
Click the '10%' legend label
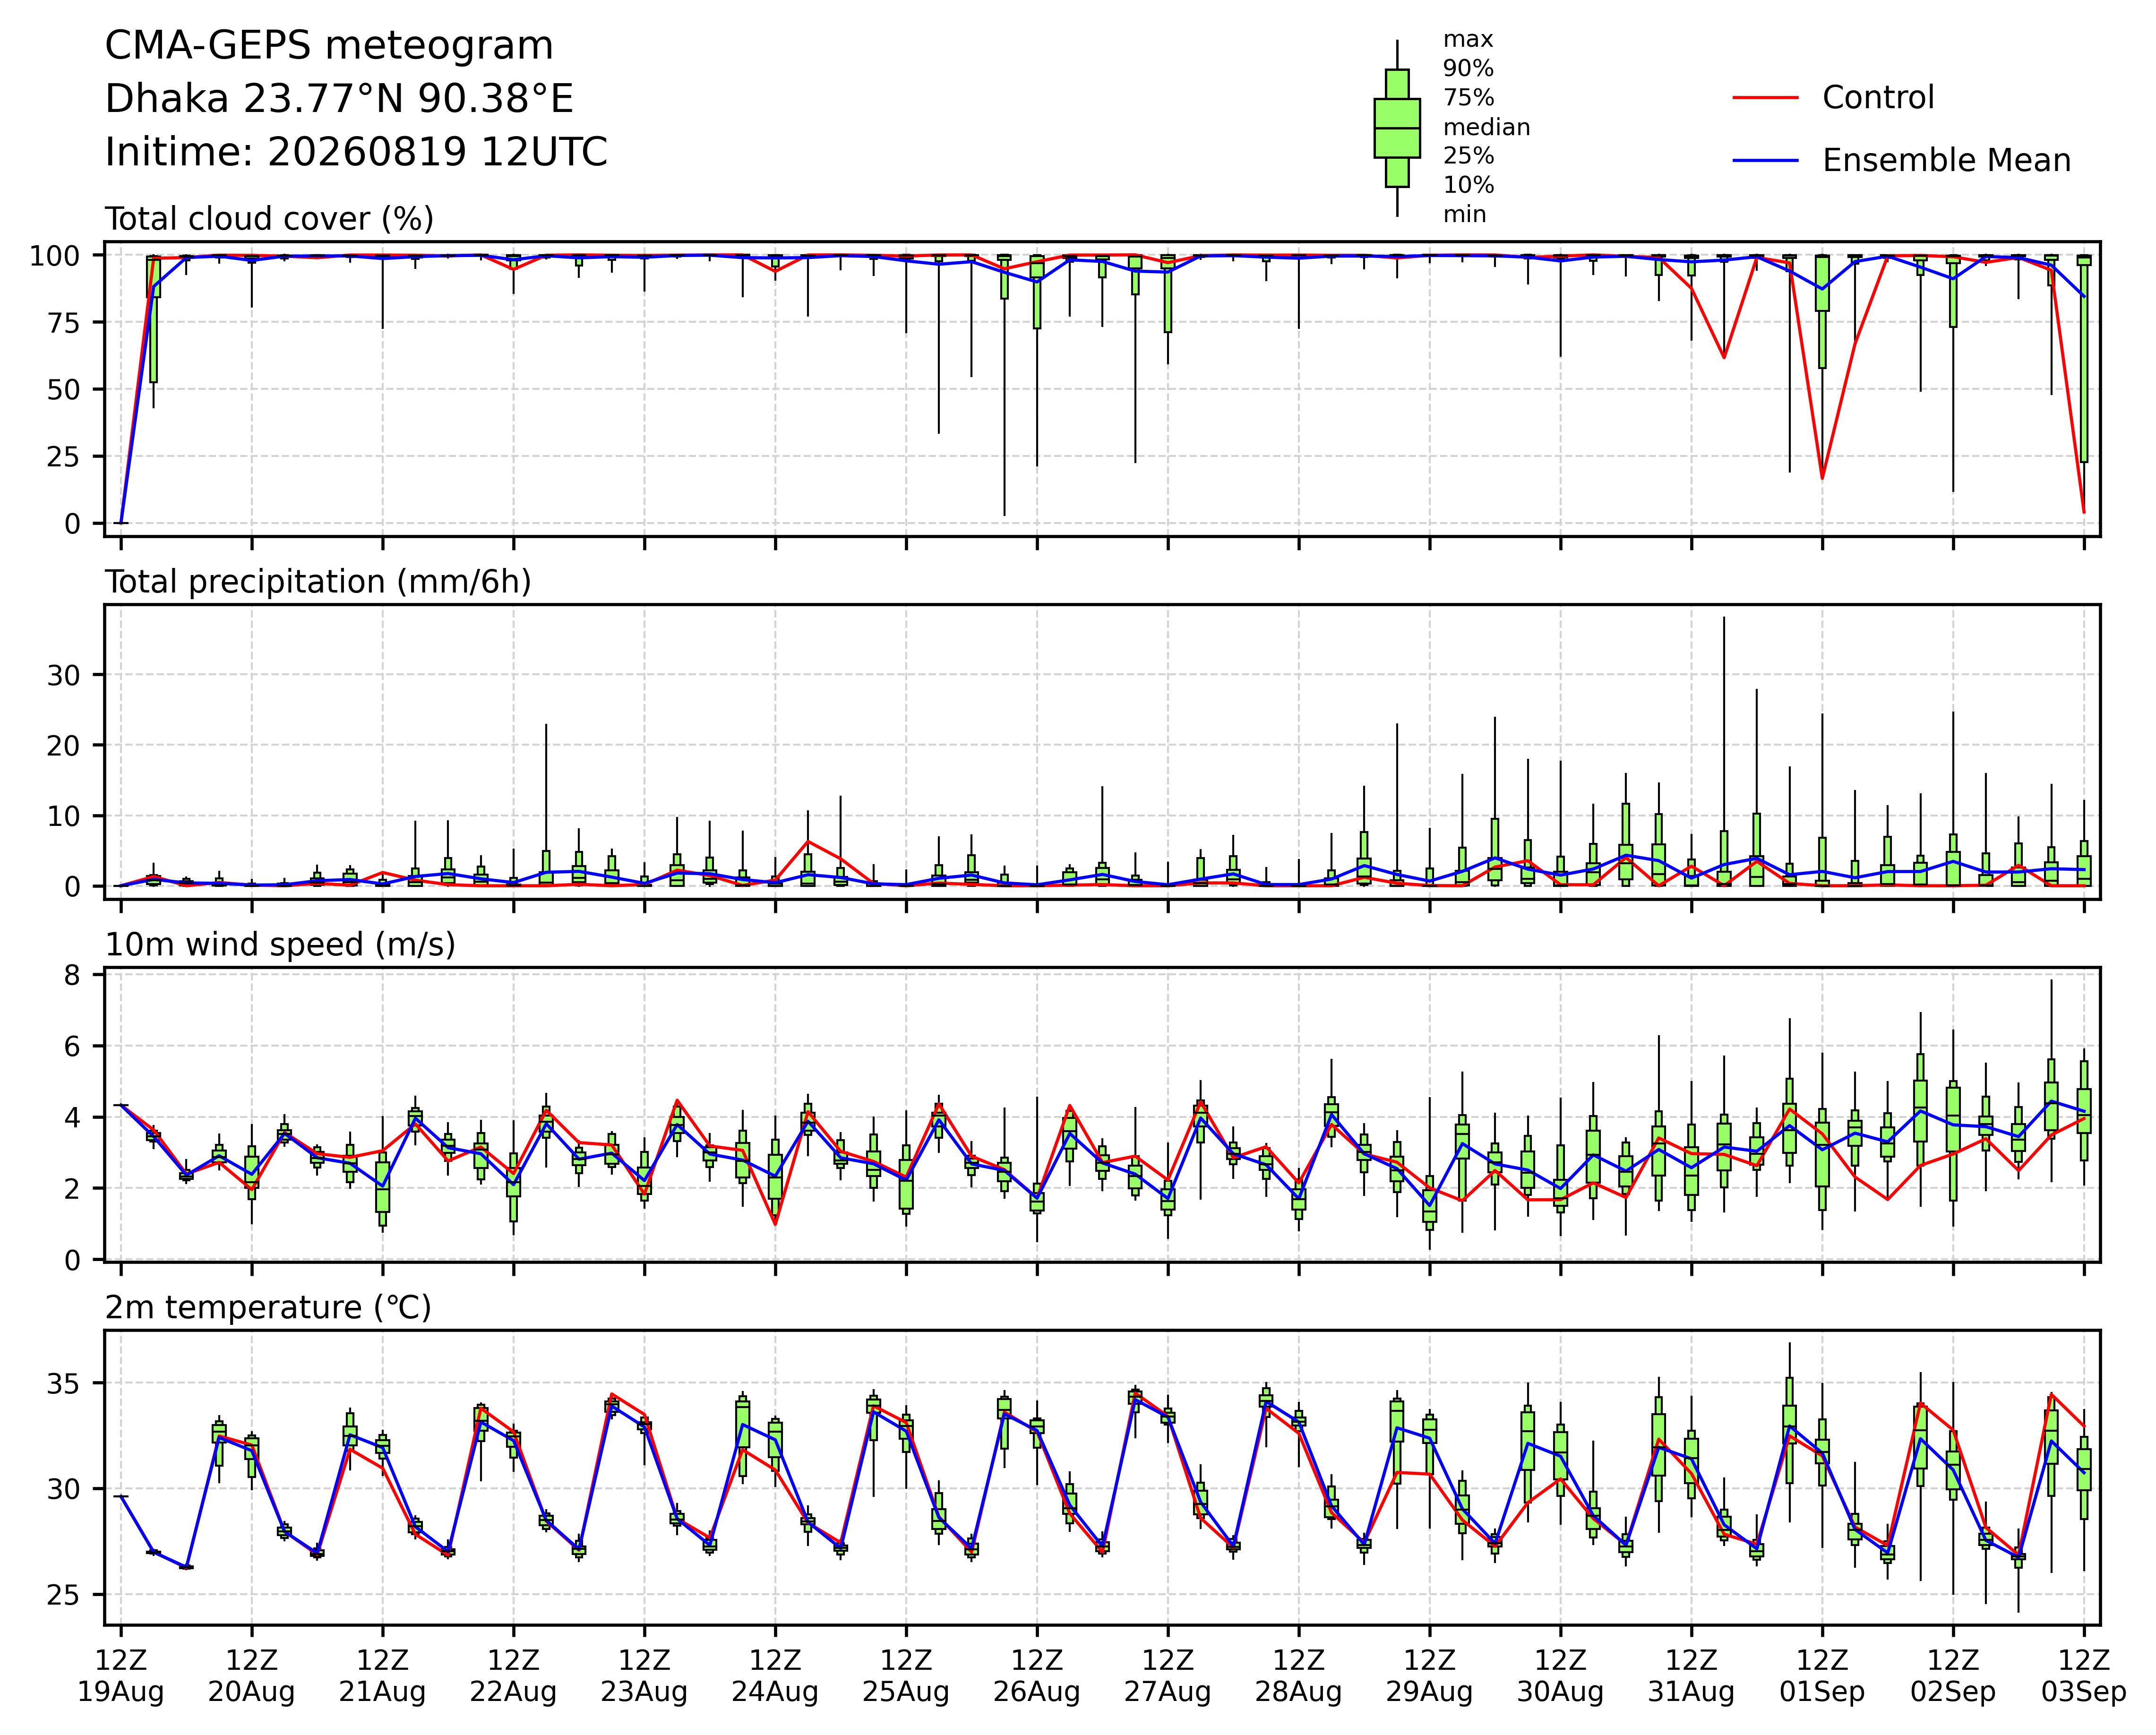click(1468, 185)
